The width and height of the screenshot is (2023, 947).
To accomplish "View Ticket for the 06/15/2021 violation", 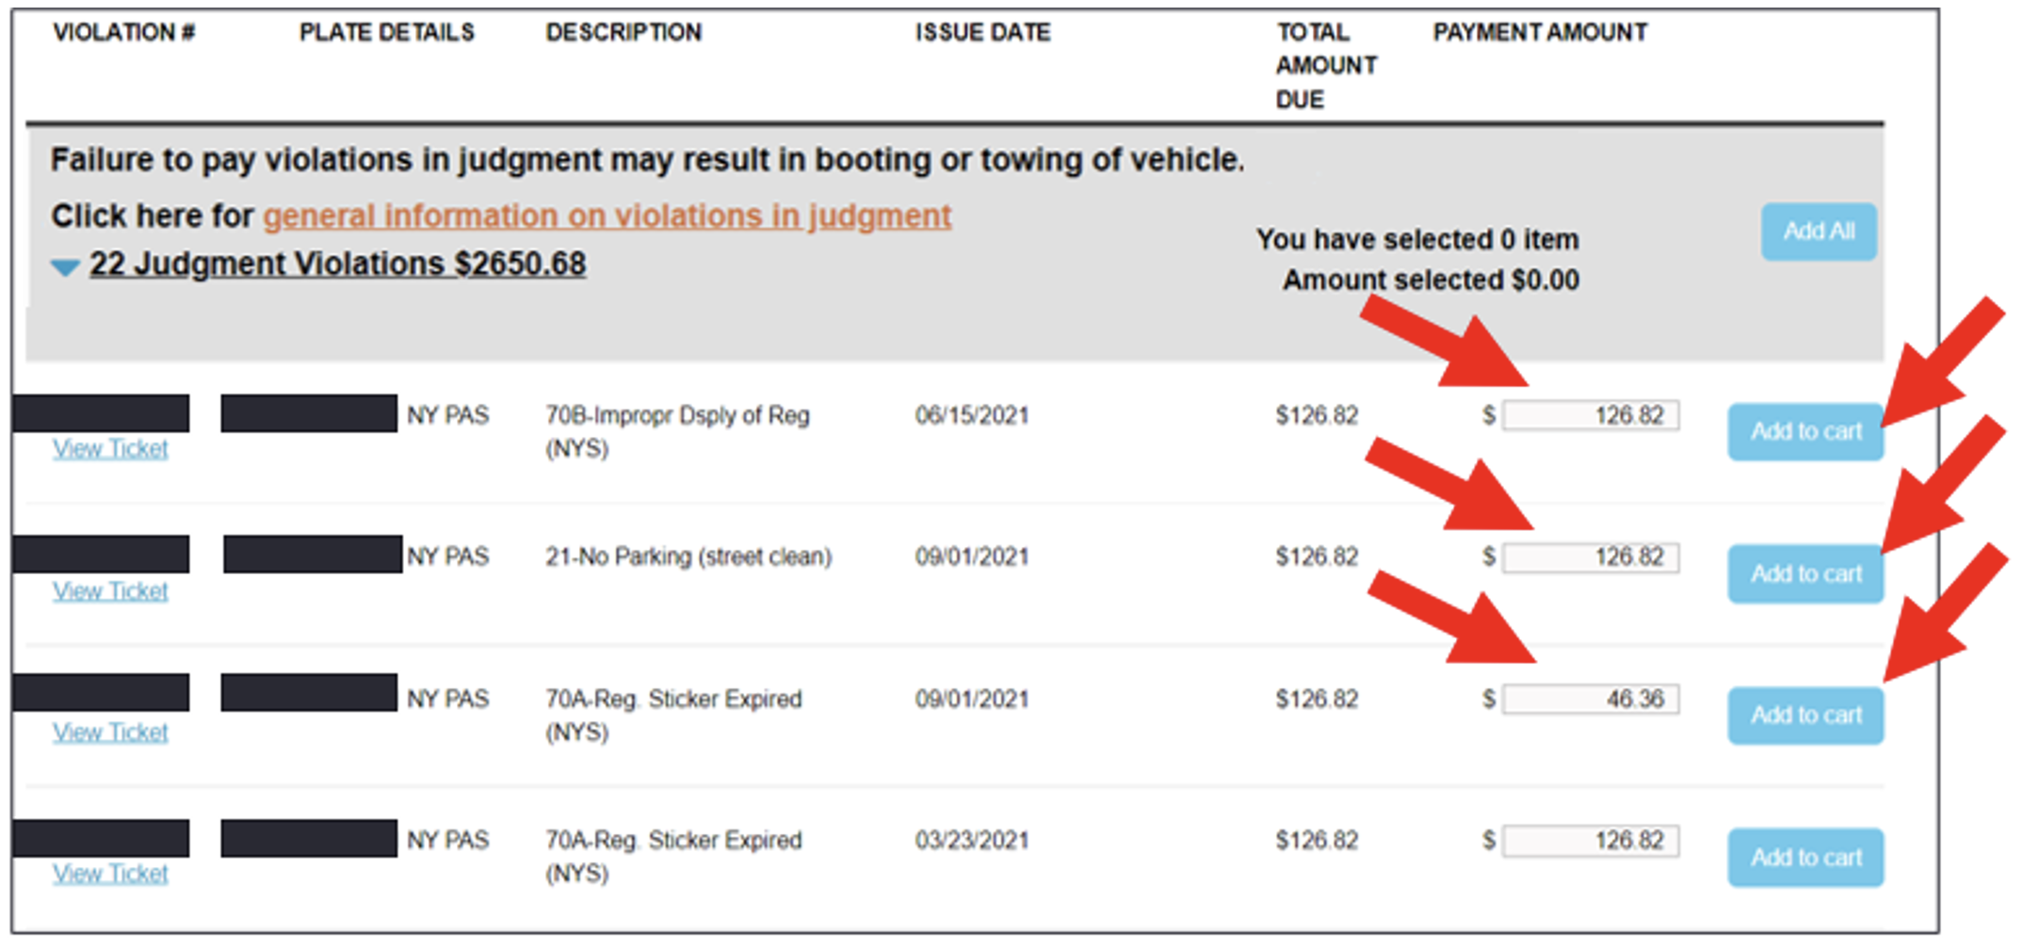I will pyautogui.click(x=110, y=449).
